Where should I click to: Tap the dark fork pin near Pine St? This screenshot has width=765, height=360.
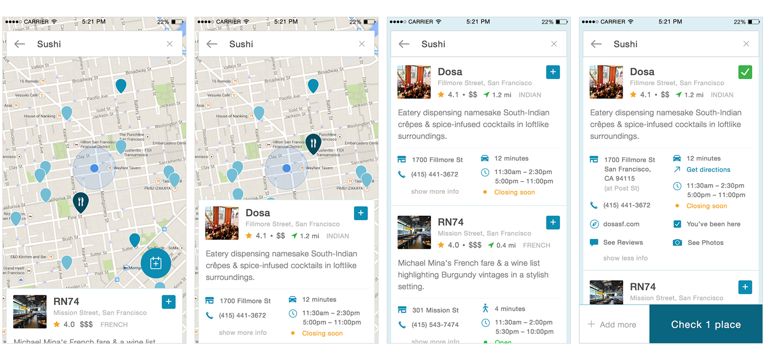(x=81, y=202)
